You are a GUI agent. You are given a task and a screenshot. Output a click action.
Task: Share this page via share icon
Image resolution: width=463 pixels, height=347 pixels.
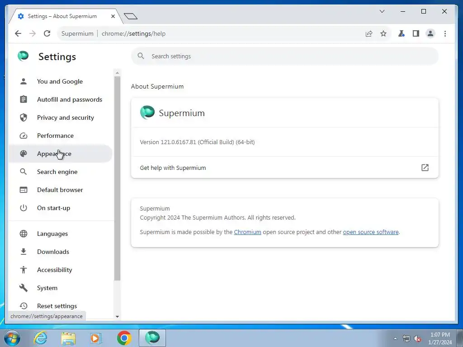pyautogui.click(x=369, y=33)
